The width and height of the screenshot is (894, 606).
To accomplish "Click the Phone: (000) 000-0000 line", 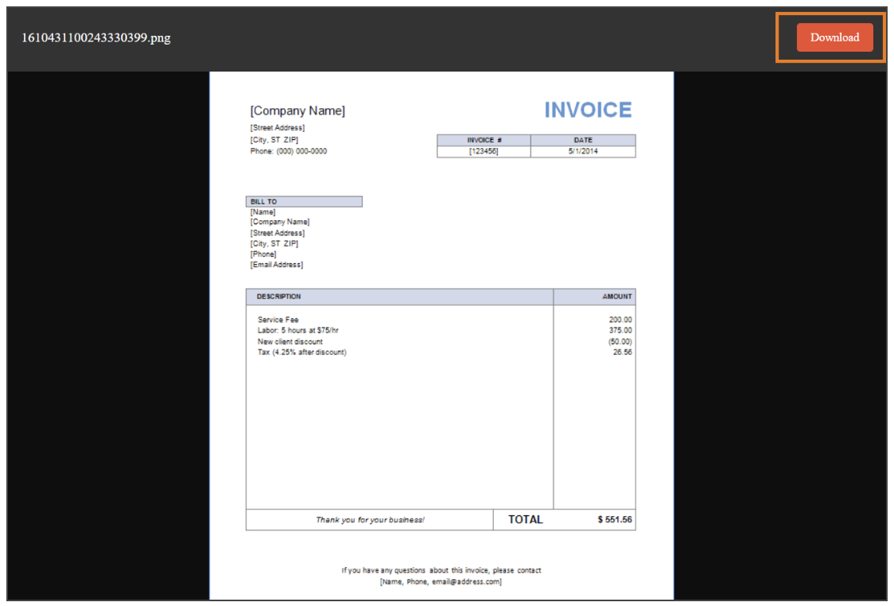I will [288, 151].
